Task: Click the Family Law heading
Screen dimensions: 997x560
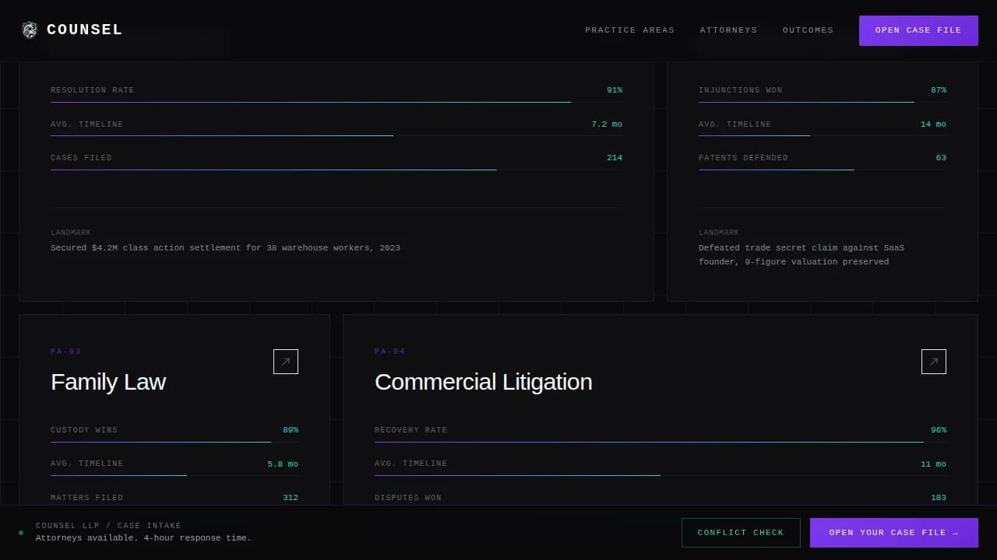Action: (108, 382)
